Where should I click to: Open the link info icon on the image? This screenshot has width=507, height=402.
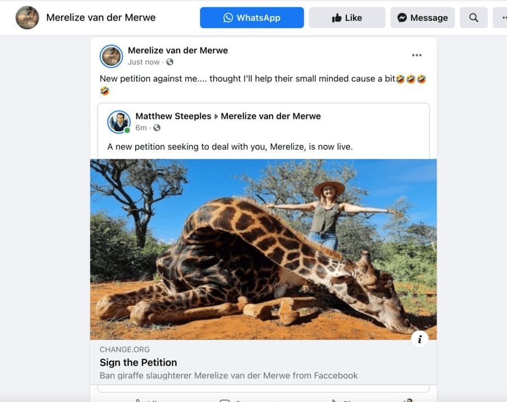point(420,339)
